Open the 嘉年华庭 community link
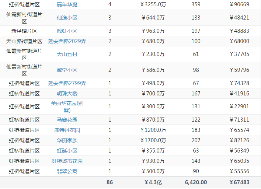Screen dimensions: 261x189 point(67,4)
